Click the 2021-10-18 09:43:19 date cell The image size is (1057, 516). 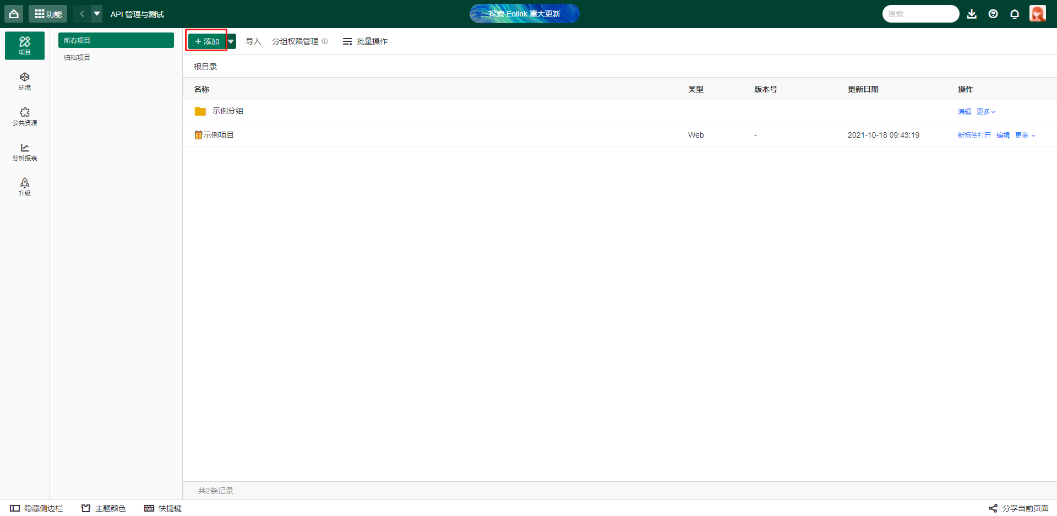point(884,135)
